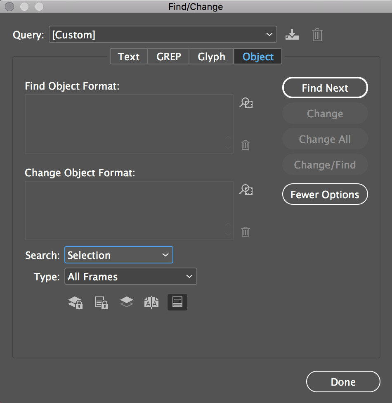
Task: Toggle Include Footnotes icon
Action: click(177, 302)
